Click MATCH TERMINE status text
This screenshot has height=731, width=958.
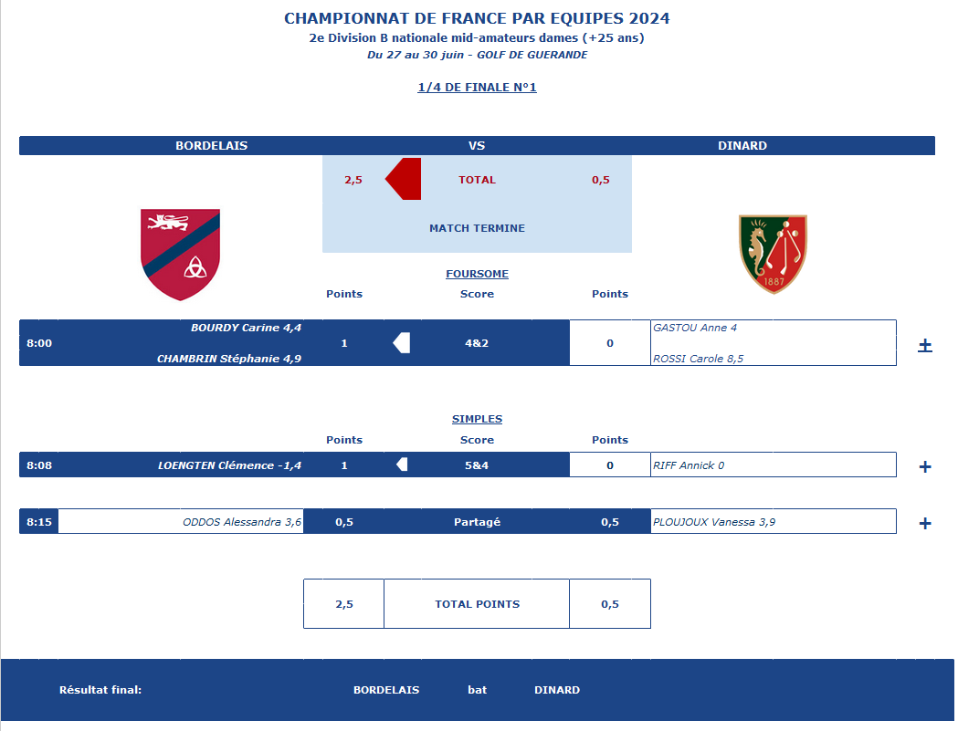[x=477, y=228]
